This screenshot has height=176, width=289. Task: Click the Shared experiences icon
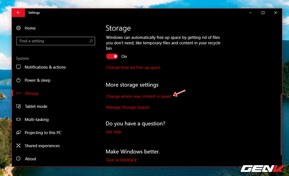[19, 146]
